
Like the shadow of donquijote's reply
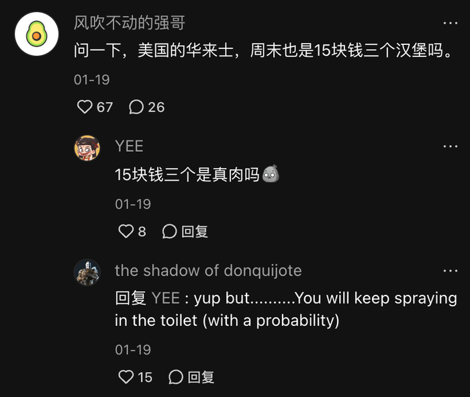point(126,378)
